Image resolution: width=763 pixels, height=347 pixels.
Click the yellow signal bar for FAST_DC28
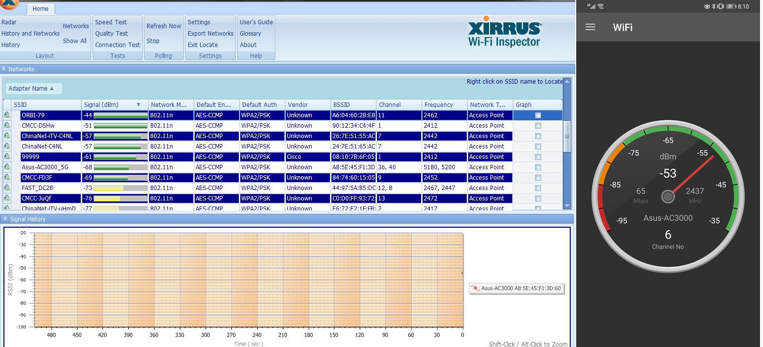(x=109, y=188)
